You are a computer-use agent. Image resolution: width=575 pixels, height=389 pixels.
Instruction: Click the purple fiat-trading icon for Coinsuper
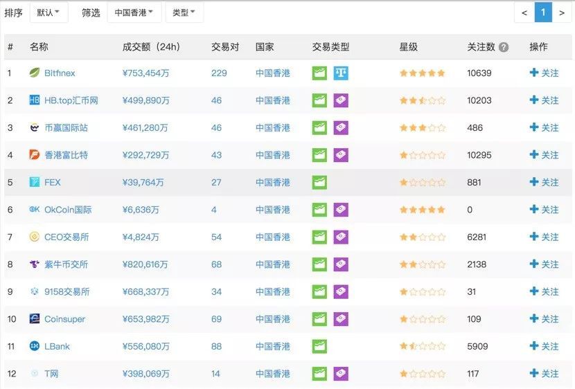341,319
